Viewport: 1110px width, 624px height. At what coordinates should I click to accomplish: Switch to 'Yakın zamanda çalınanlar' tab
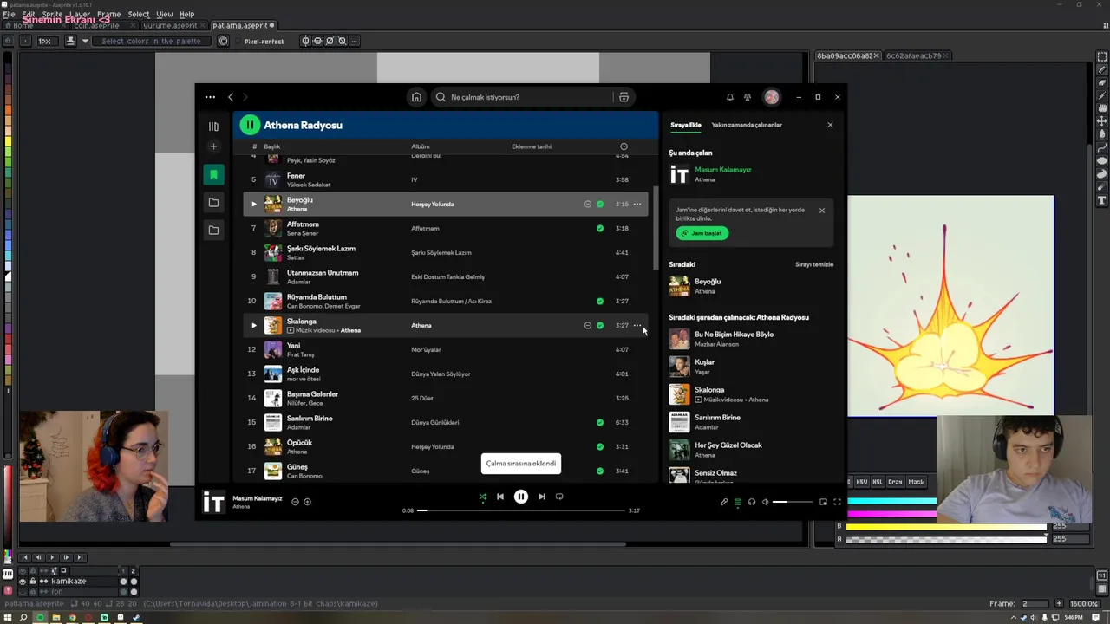point(747,125)
